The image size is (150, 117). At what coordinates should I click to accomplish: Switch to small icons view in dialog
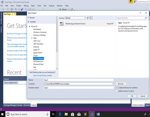88,18
